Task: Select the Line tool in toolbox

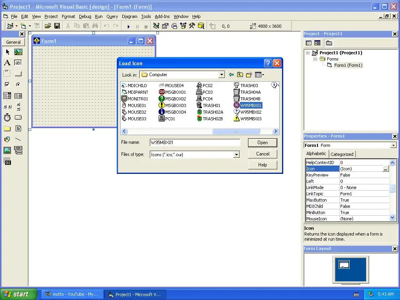Action: tap(18, 139)
